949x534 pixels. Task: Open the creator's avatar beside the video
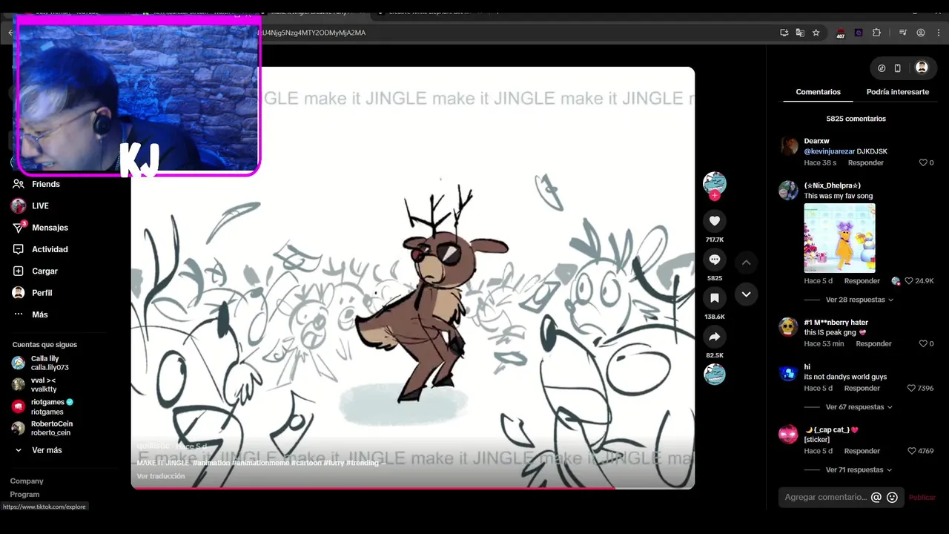tap(715, 182)
